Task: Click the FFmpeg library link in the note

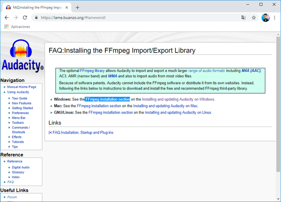Action: point(92,71)
